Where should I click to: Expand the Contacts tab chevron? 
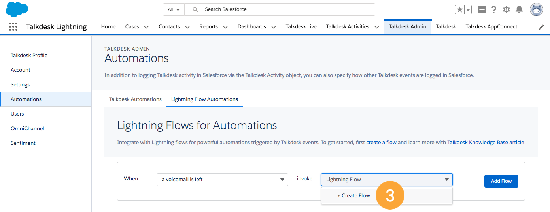187,27
